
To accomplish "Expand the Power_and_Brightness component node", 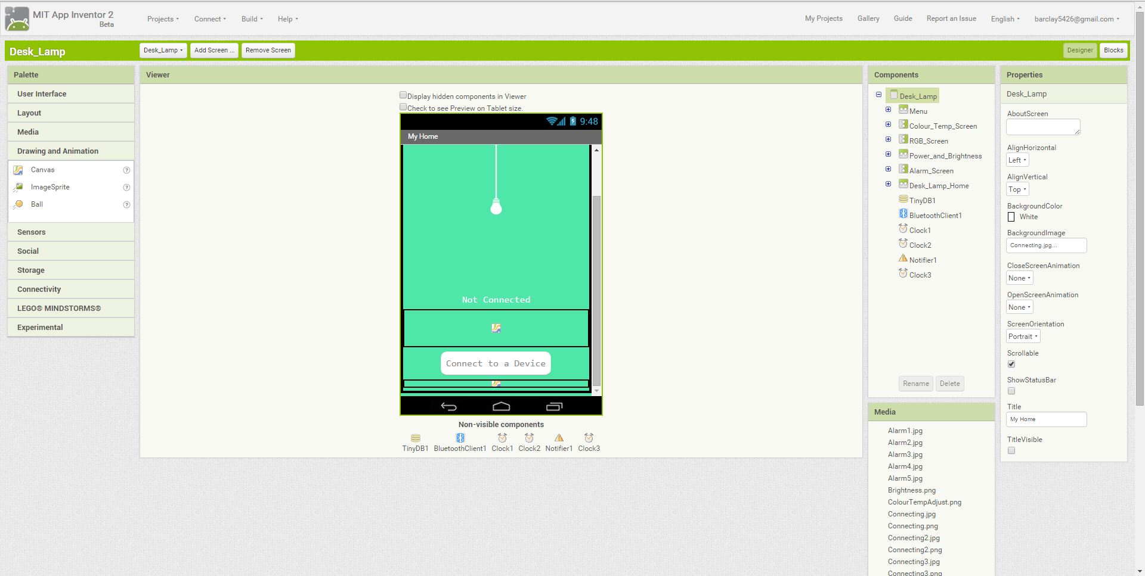I will [888, 154].
